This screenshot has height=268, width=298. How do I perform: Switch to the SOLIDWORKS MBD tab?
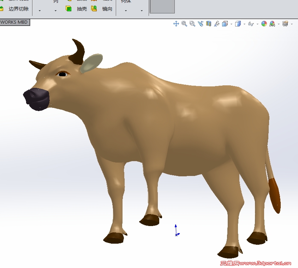14,22
